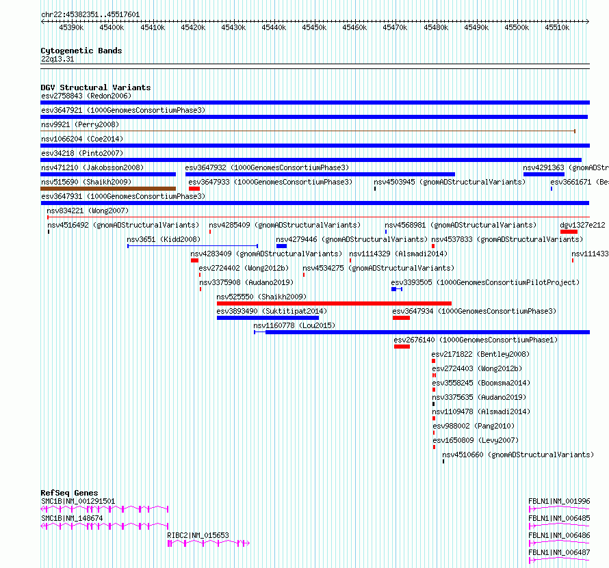Open esv1650809 (Levy2007) label
Screen dimensions: 609x568
[x=476, y=440]
